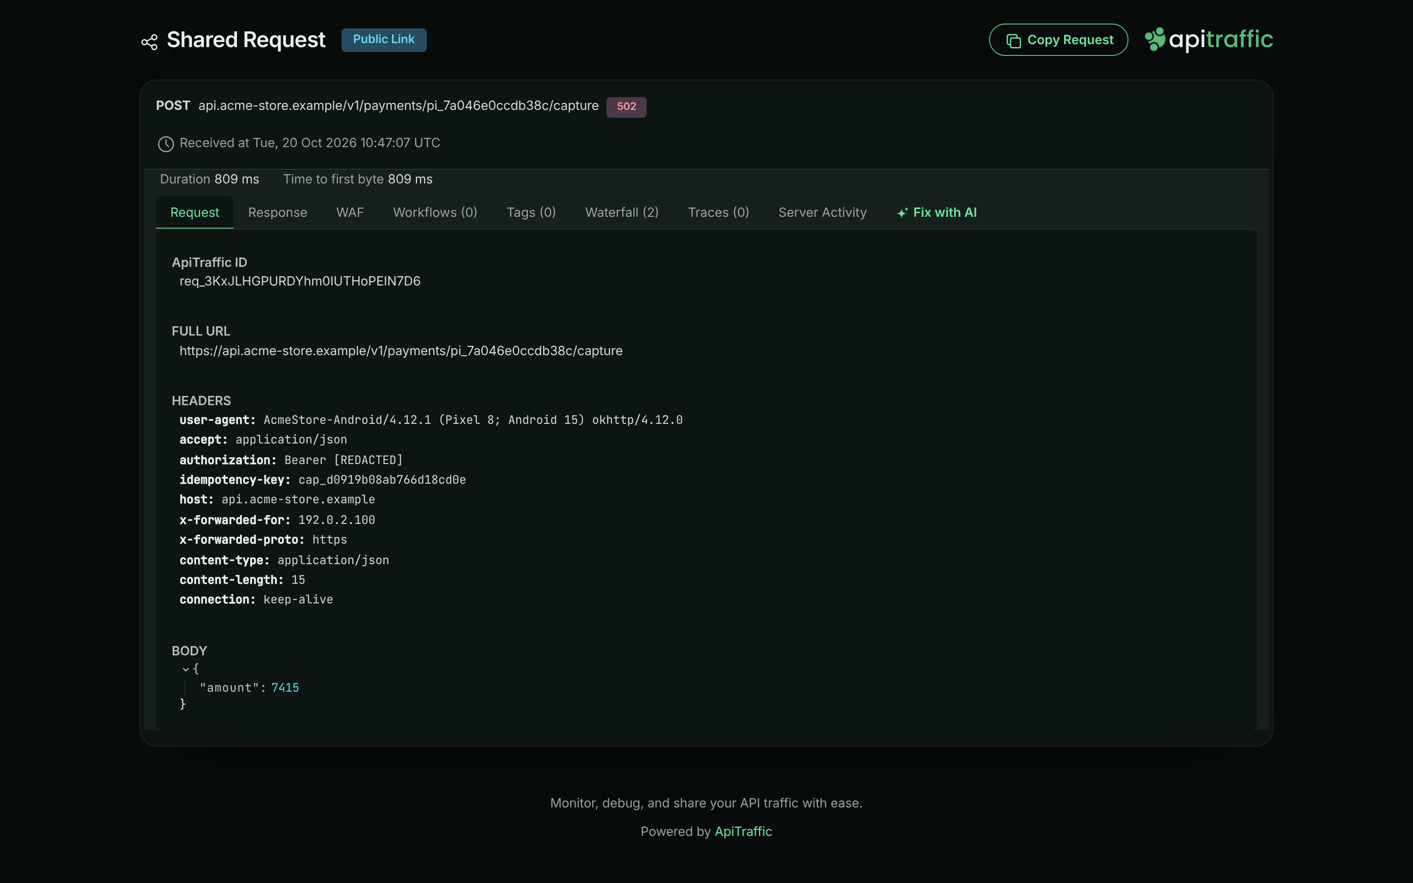Open the Traces (0) tab
This screenshot has height=883, width=1413.
coord(718,212)
